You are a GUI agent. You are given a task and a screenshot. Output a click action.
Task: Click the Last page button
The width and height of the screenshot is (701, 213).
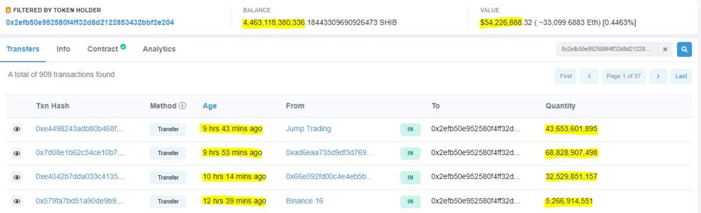681,76
